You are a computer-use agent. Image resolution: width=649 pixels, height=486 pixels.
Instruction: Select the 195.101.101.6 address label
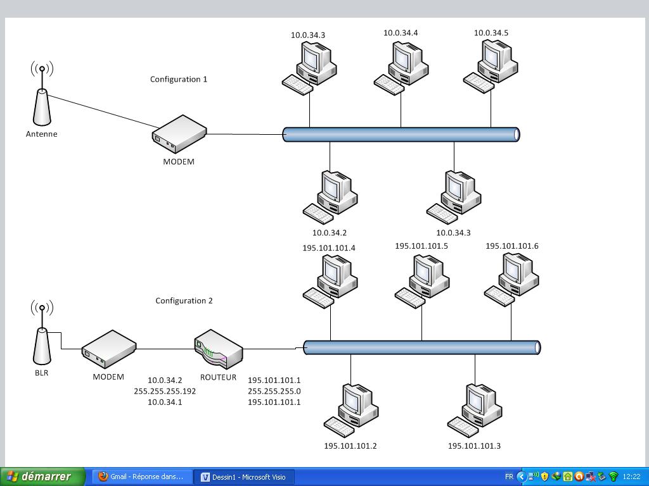click(x=512, y=246)
